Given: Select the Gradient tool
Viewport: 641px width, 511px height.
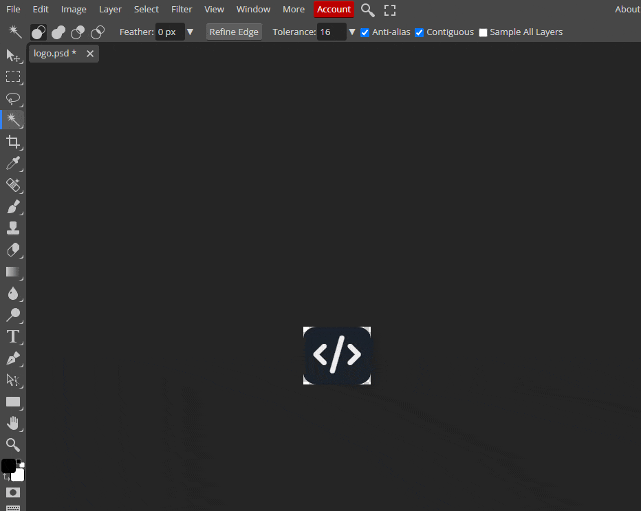Looking at the screenshot, I should (x=13, y=272).
